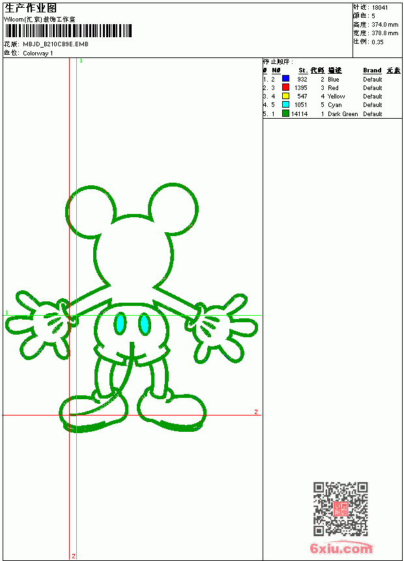Screen dimensions: 404x561
Task: Click the Dark Green color swatch
Action: coord(285,114)
